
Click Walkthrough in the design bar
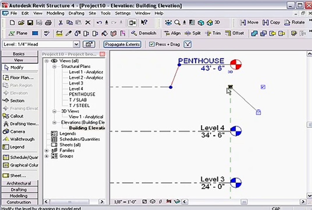19,139
